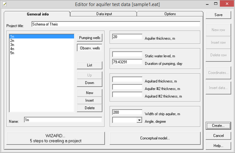Expand the Angle, degree dropdown
Image resolution: width=235 pixels, height=153 pixels.
click(x=139, y=120)
